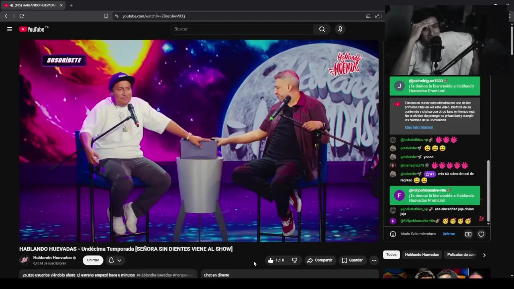Click the YouTube icon in the premiere notice
This screenshot has height=289, width=514.
click(x=397, y=104)
